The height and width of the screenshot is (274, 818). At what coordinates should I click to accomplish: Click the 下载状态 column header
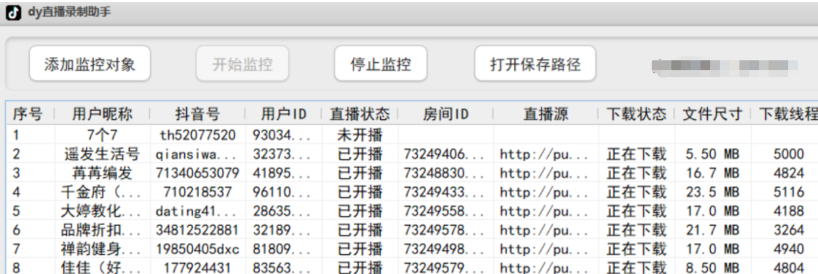636,114
